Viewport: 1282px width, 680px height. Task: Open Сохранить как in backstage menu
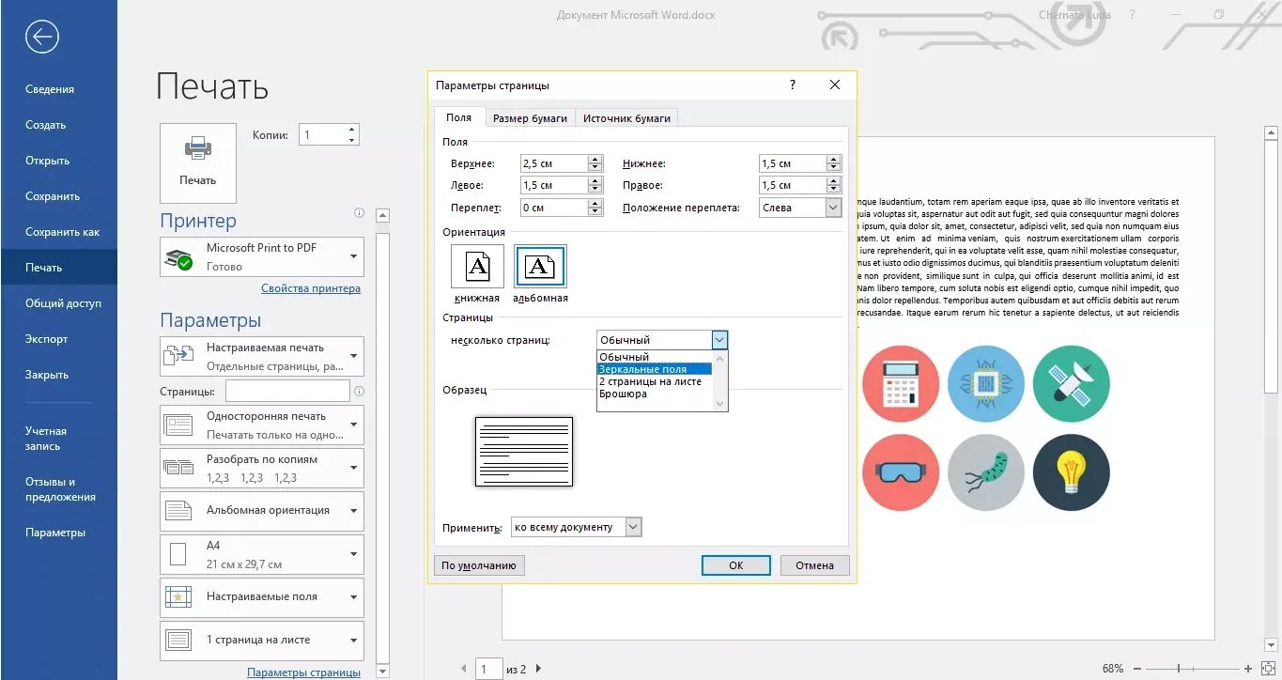click(x=62, y=232)
